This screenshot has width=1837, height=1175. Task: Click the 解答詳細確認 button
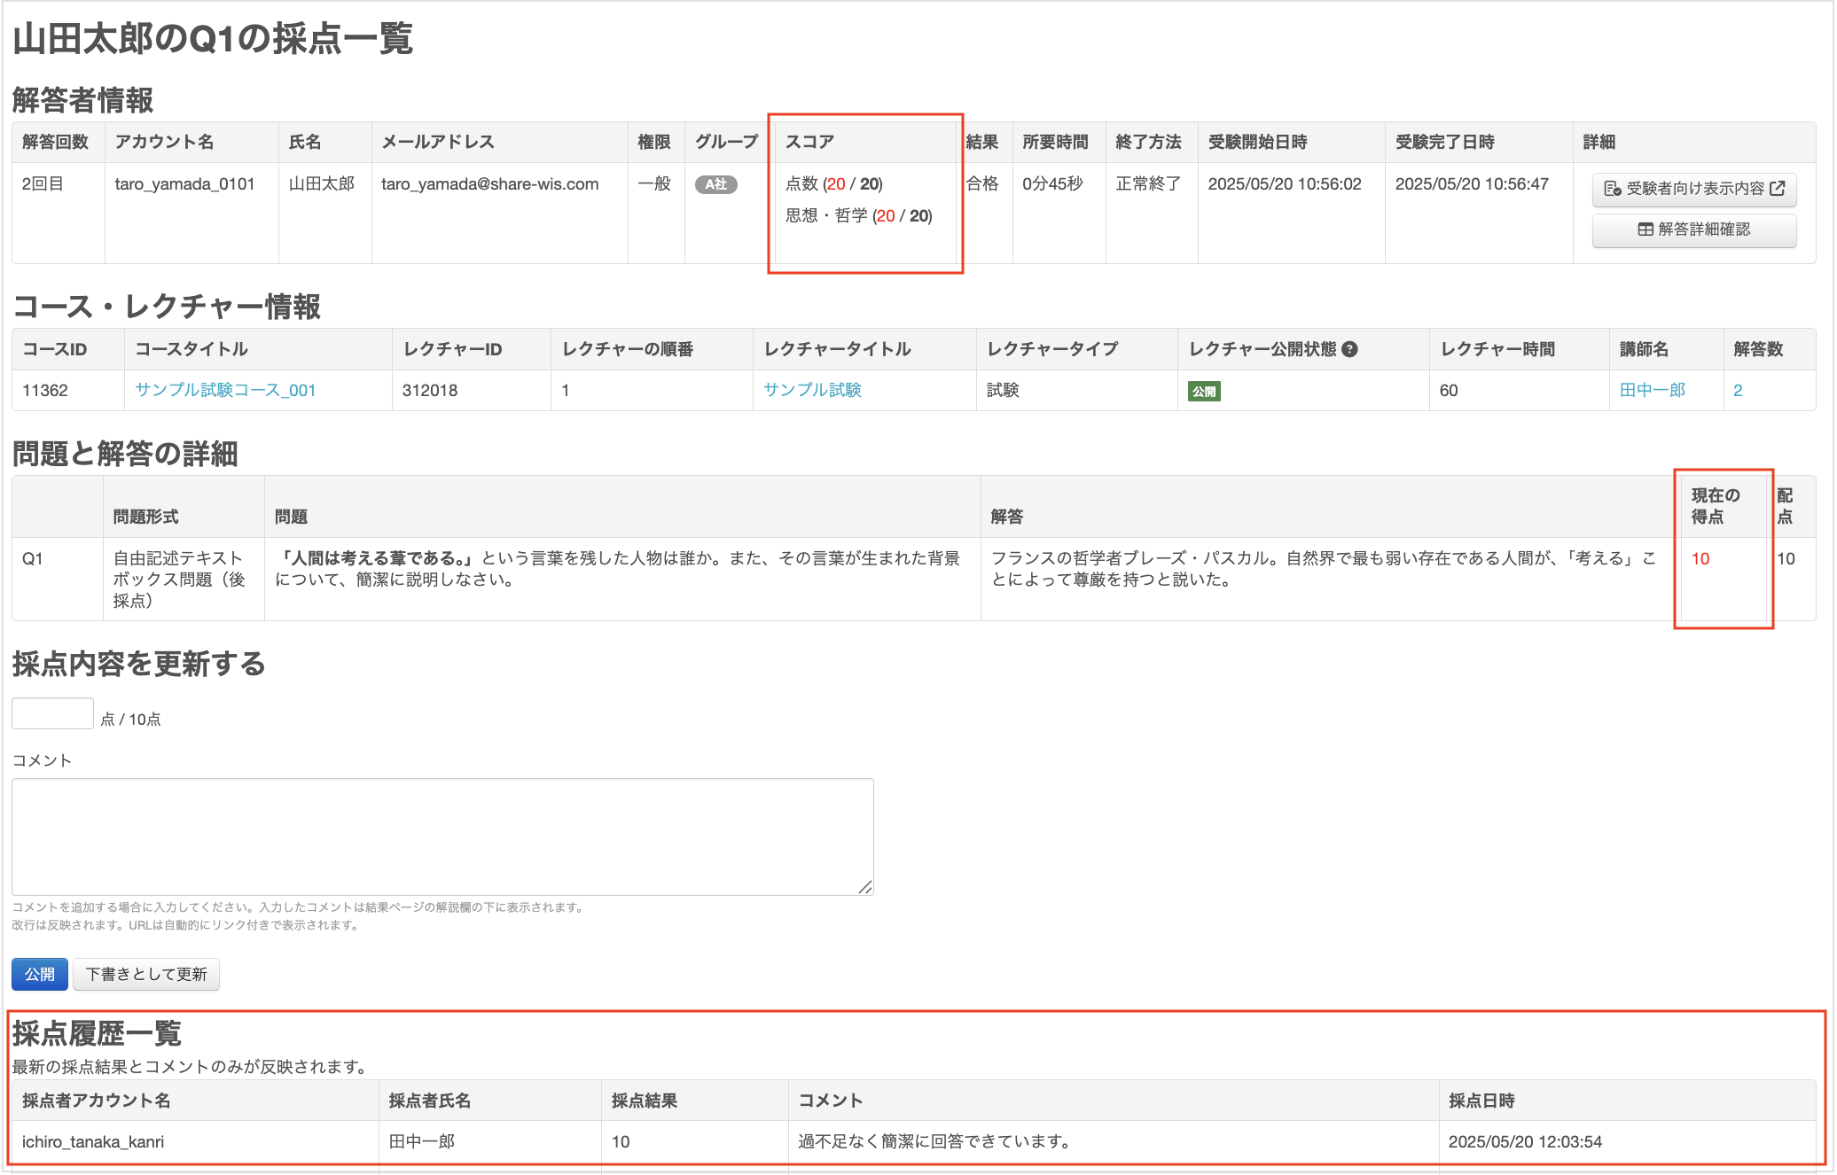tap(1694, 230)
